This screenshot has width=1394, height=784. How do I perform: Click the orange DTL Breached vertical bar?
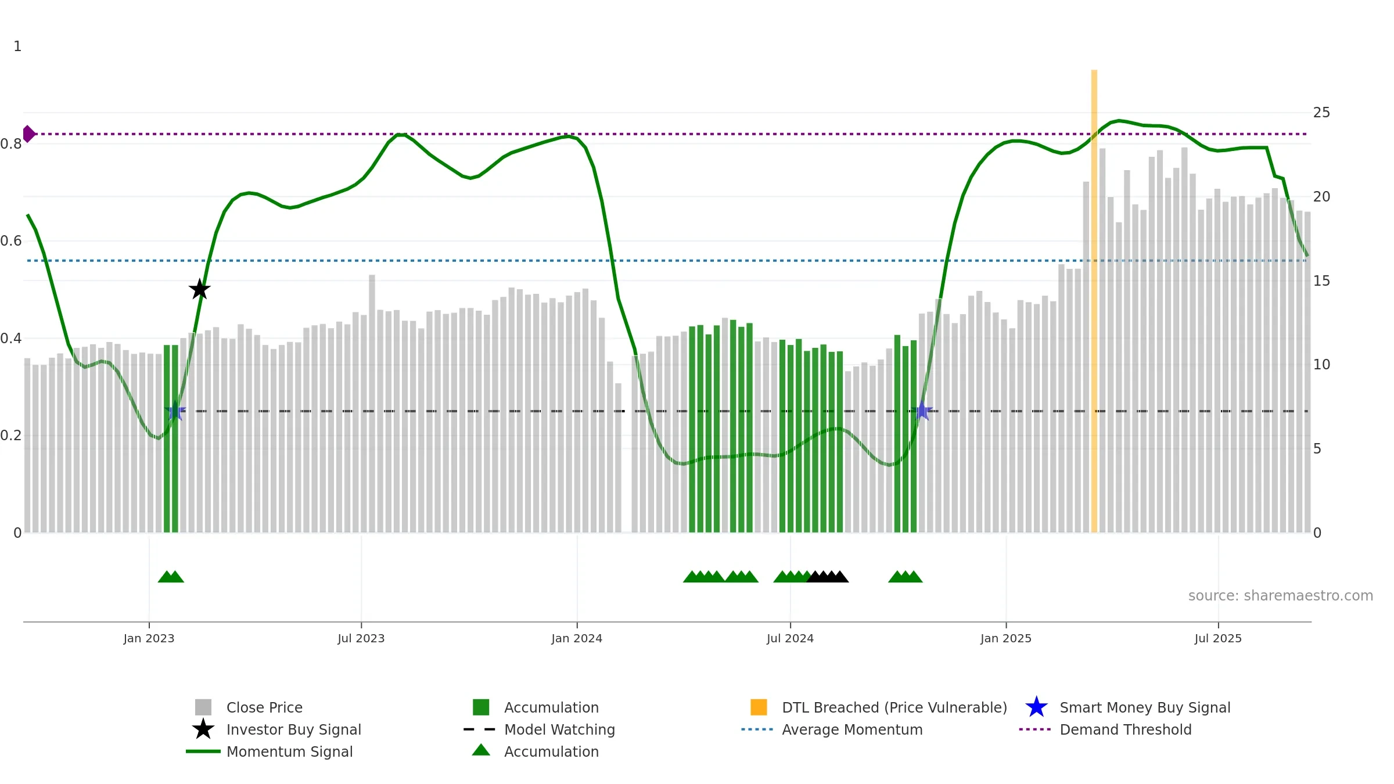tap(1094, 302)
